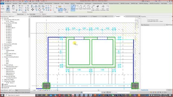173x97 pixels.
Task: Select Detail Section A-A in browser
Action: point(10,73)
